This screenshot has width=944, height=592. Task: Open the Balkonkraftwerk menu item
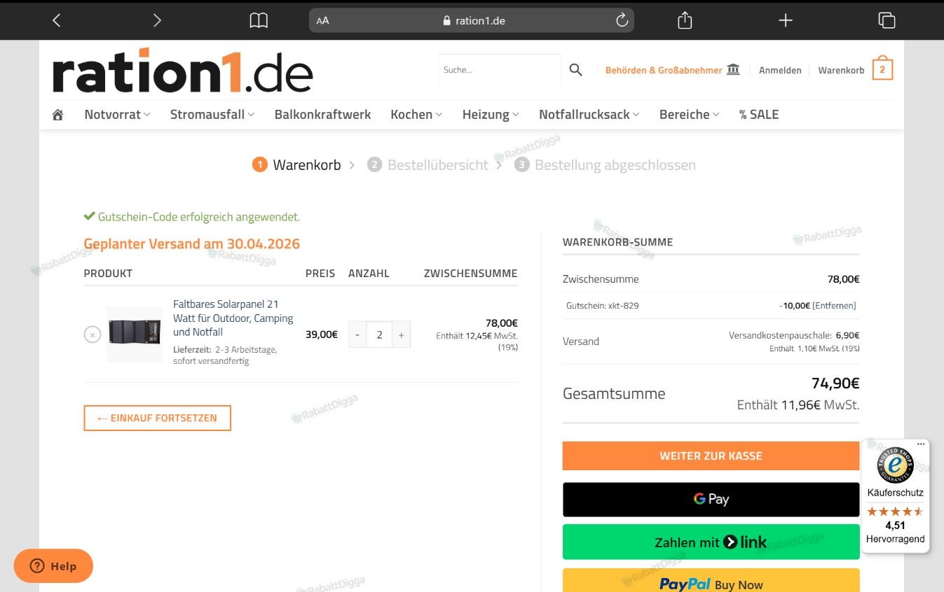point(323,115)
